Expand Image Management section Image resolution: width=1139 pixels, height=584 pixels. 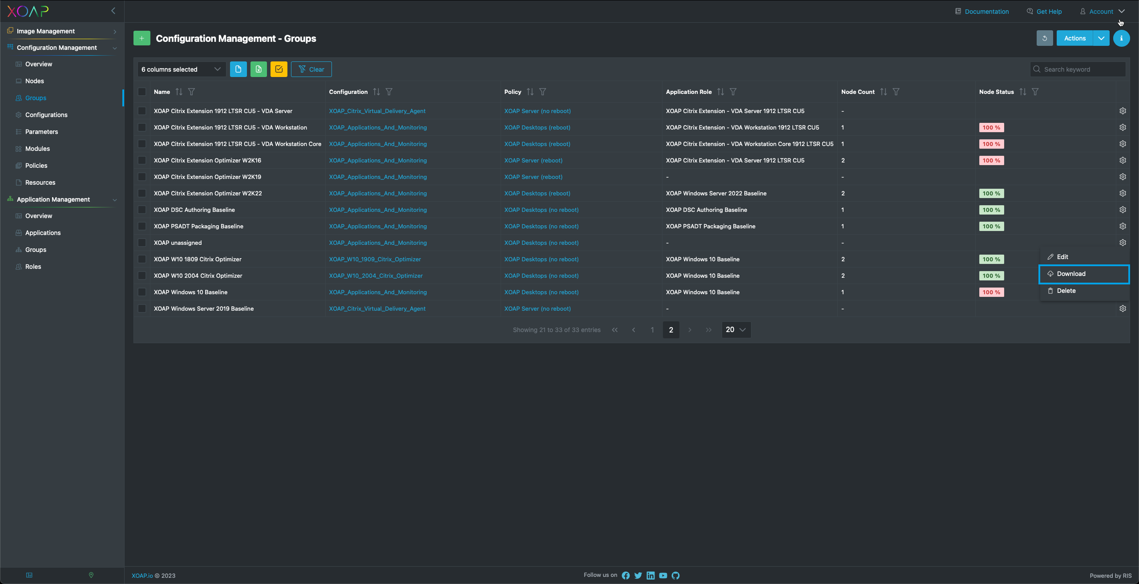click(62, 31)
